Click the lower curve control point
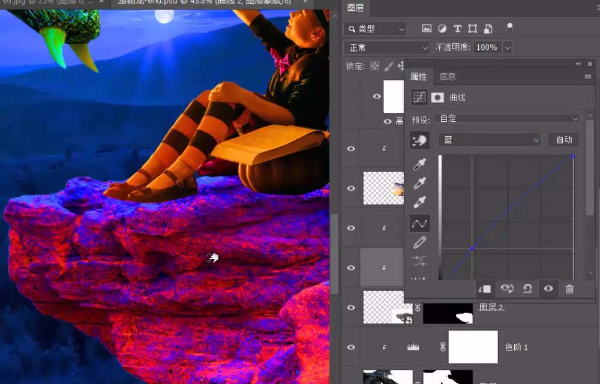Screen dimensions: 600x384 click(472, 248)
